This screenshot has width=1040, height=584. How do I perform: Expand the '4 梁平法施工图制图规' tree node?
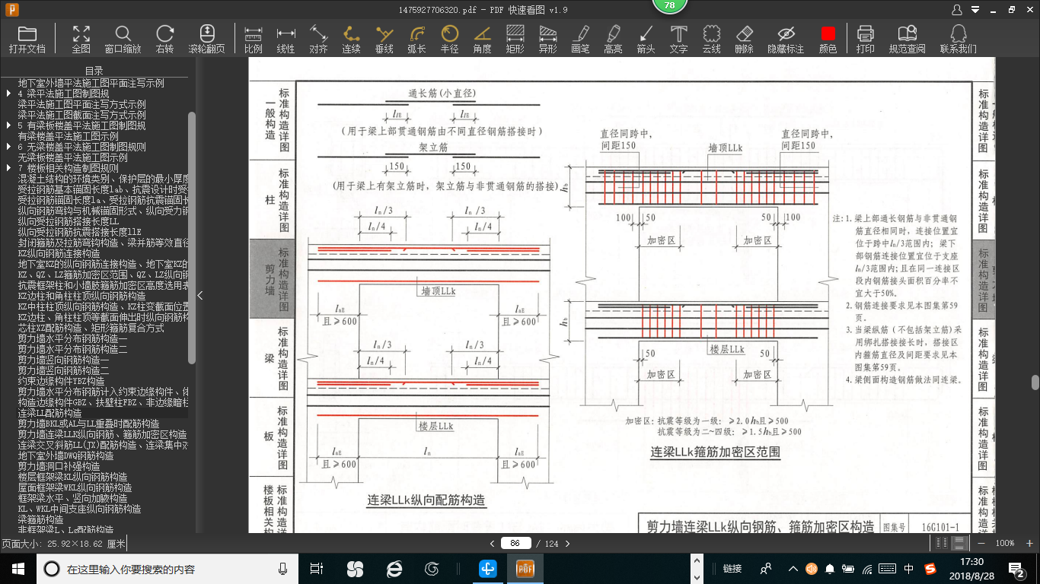click(8, 94)
